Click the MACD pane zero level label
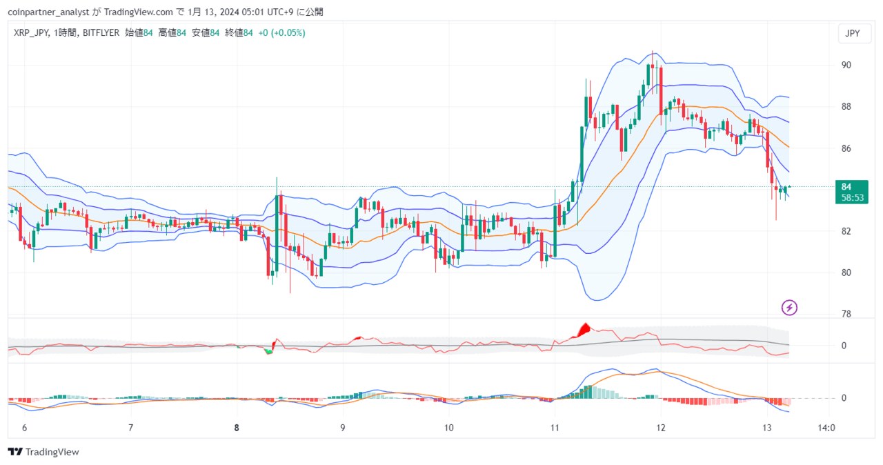The image size is (883, 465). tap(843, 398)
